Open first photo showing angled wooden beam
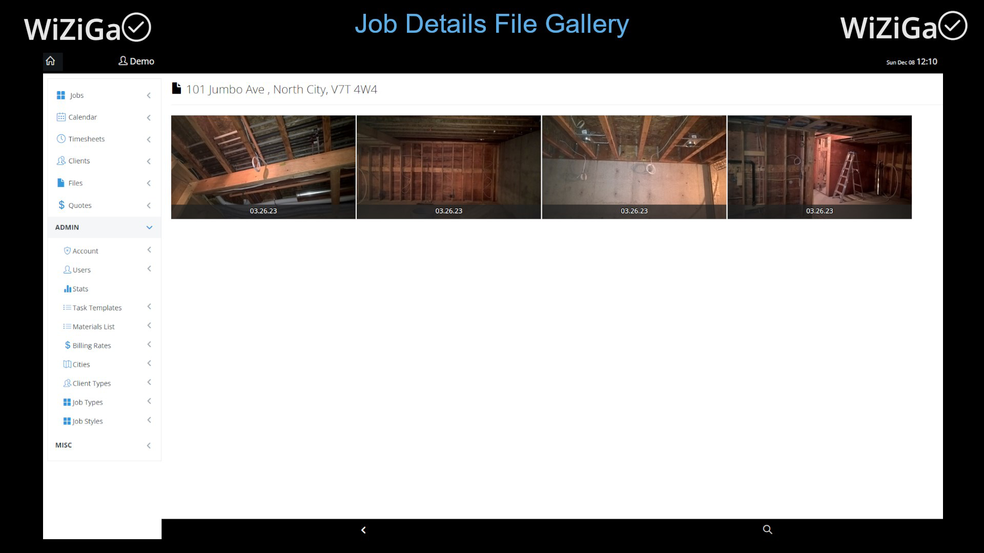This screenshot has height=553, width=984. (263, 167)
